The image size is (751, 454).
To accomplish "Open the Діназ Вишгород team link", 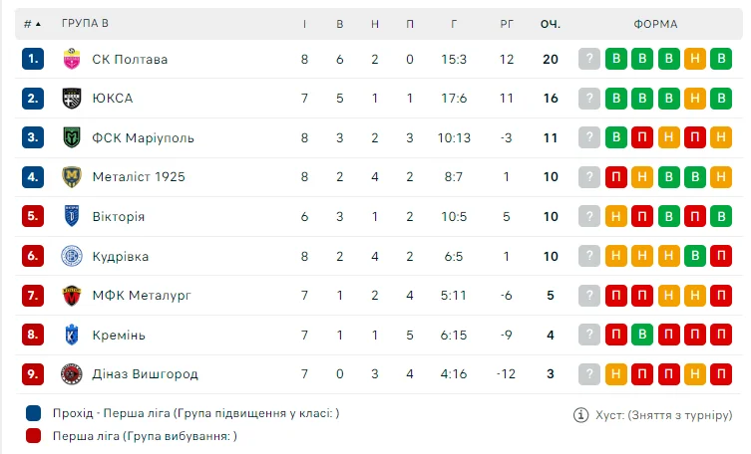I will tap(145, 374).
